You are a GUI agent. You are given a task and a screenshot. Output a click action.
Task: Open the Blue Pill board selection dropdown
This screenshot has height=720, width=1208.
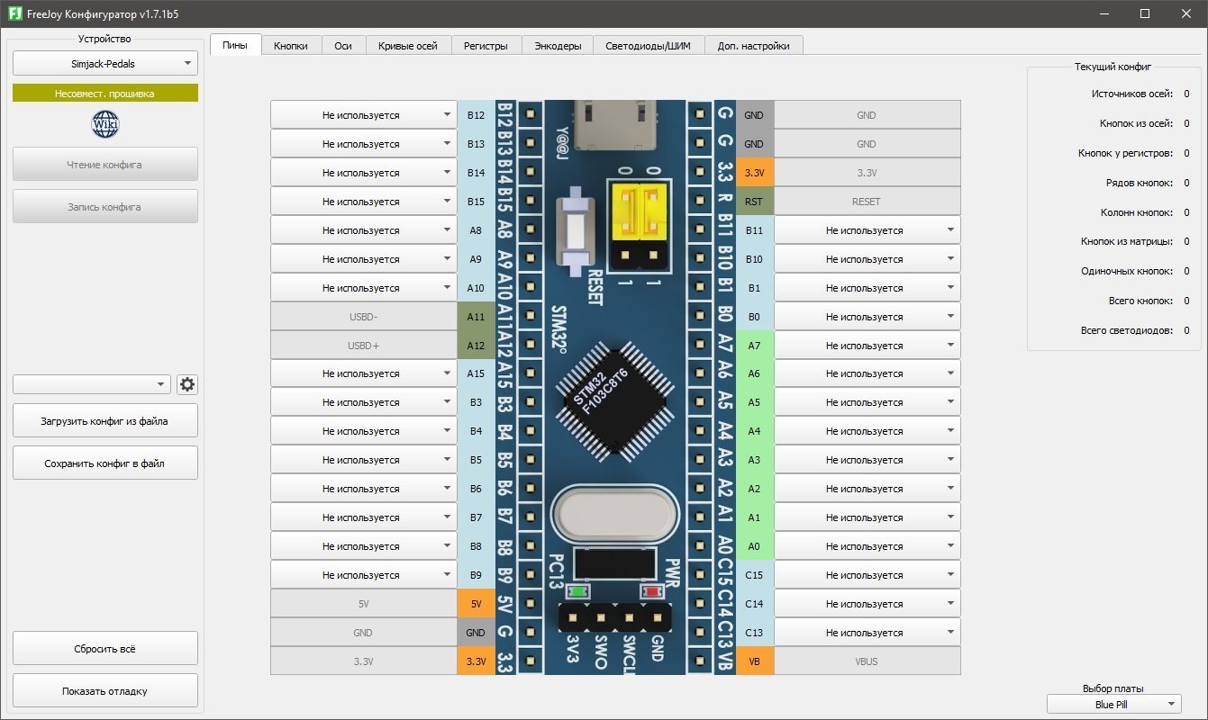tap(1113, 704)
